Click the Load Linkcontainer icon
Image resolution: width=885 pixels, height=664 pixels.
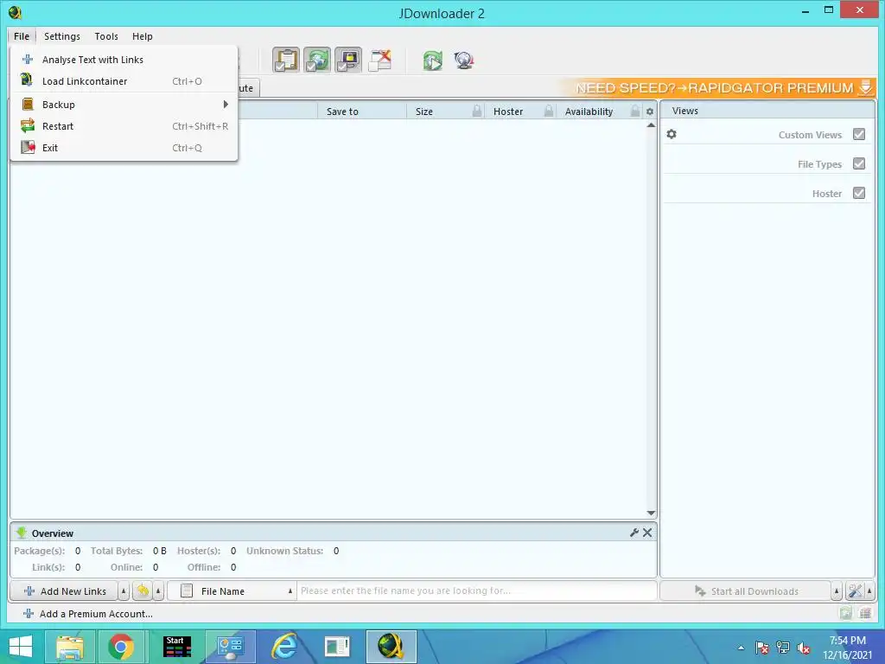27,80
